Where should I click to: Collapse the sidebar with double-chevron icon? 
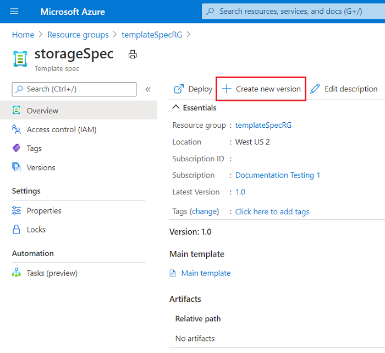(x=148, y=89)
